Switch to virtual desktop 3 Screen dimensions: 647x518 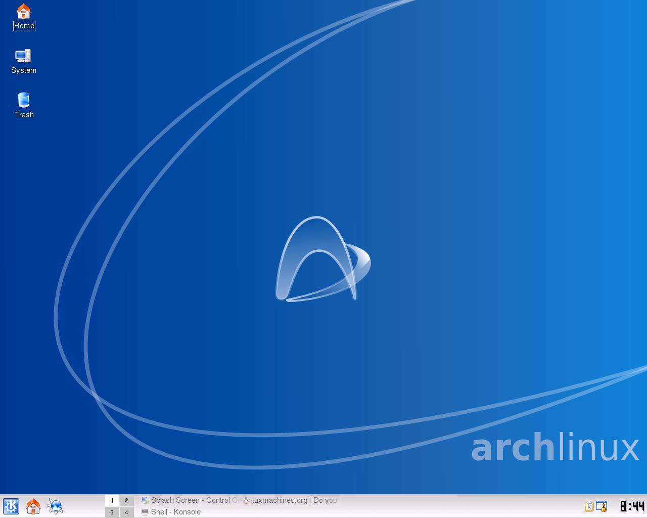tap(112, 512)
